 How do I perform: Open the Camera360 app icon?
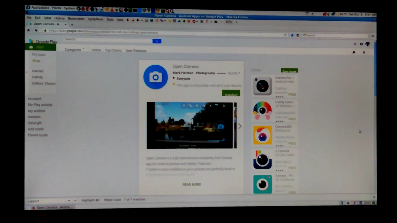pyautogui.click(x=262, y=135)
